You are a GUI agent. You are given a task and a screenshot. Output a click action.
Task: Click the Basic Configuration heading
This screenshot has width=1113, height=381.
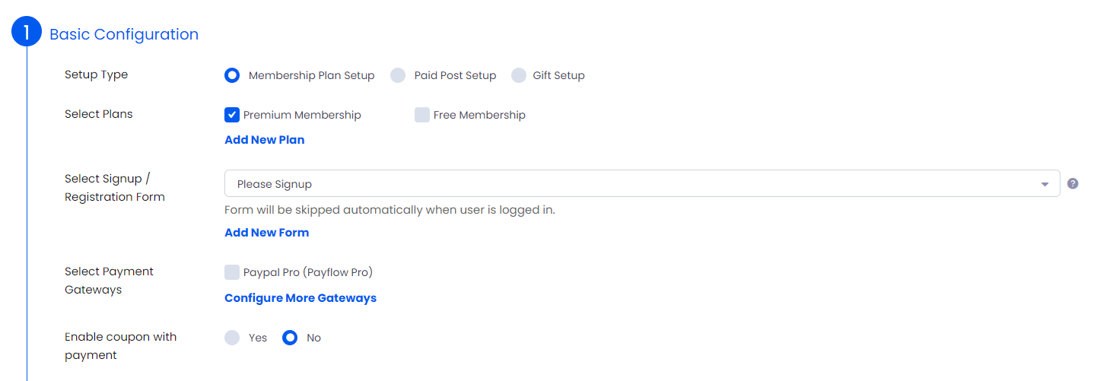124,34
